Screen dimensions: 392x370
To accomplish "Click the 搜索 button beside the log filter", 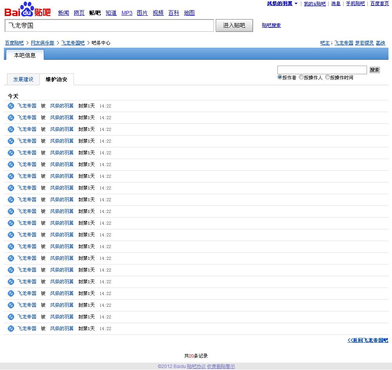I will 374,70.
